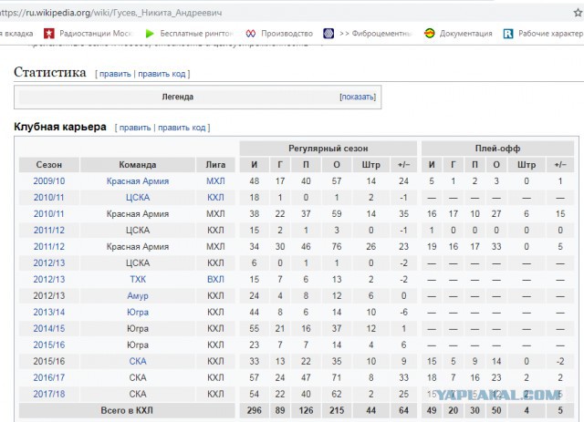The height and width of the screenshot is (422, 584).
Task: Open the 2011/12 season link in Красная Армия row
Action: pos(49,247)
